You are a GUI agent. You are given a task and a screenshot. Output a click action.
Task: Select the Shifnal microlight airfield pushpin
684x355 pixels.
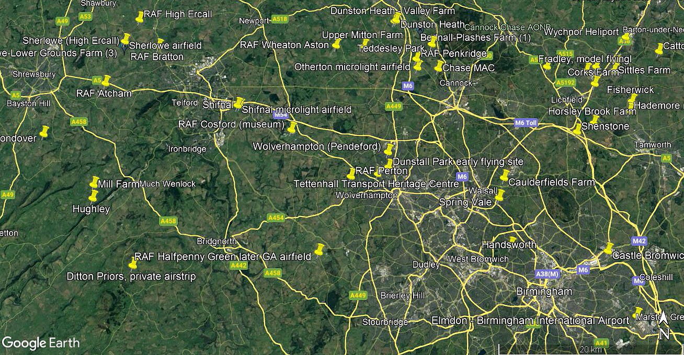click(x=239, y=103)
